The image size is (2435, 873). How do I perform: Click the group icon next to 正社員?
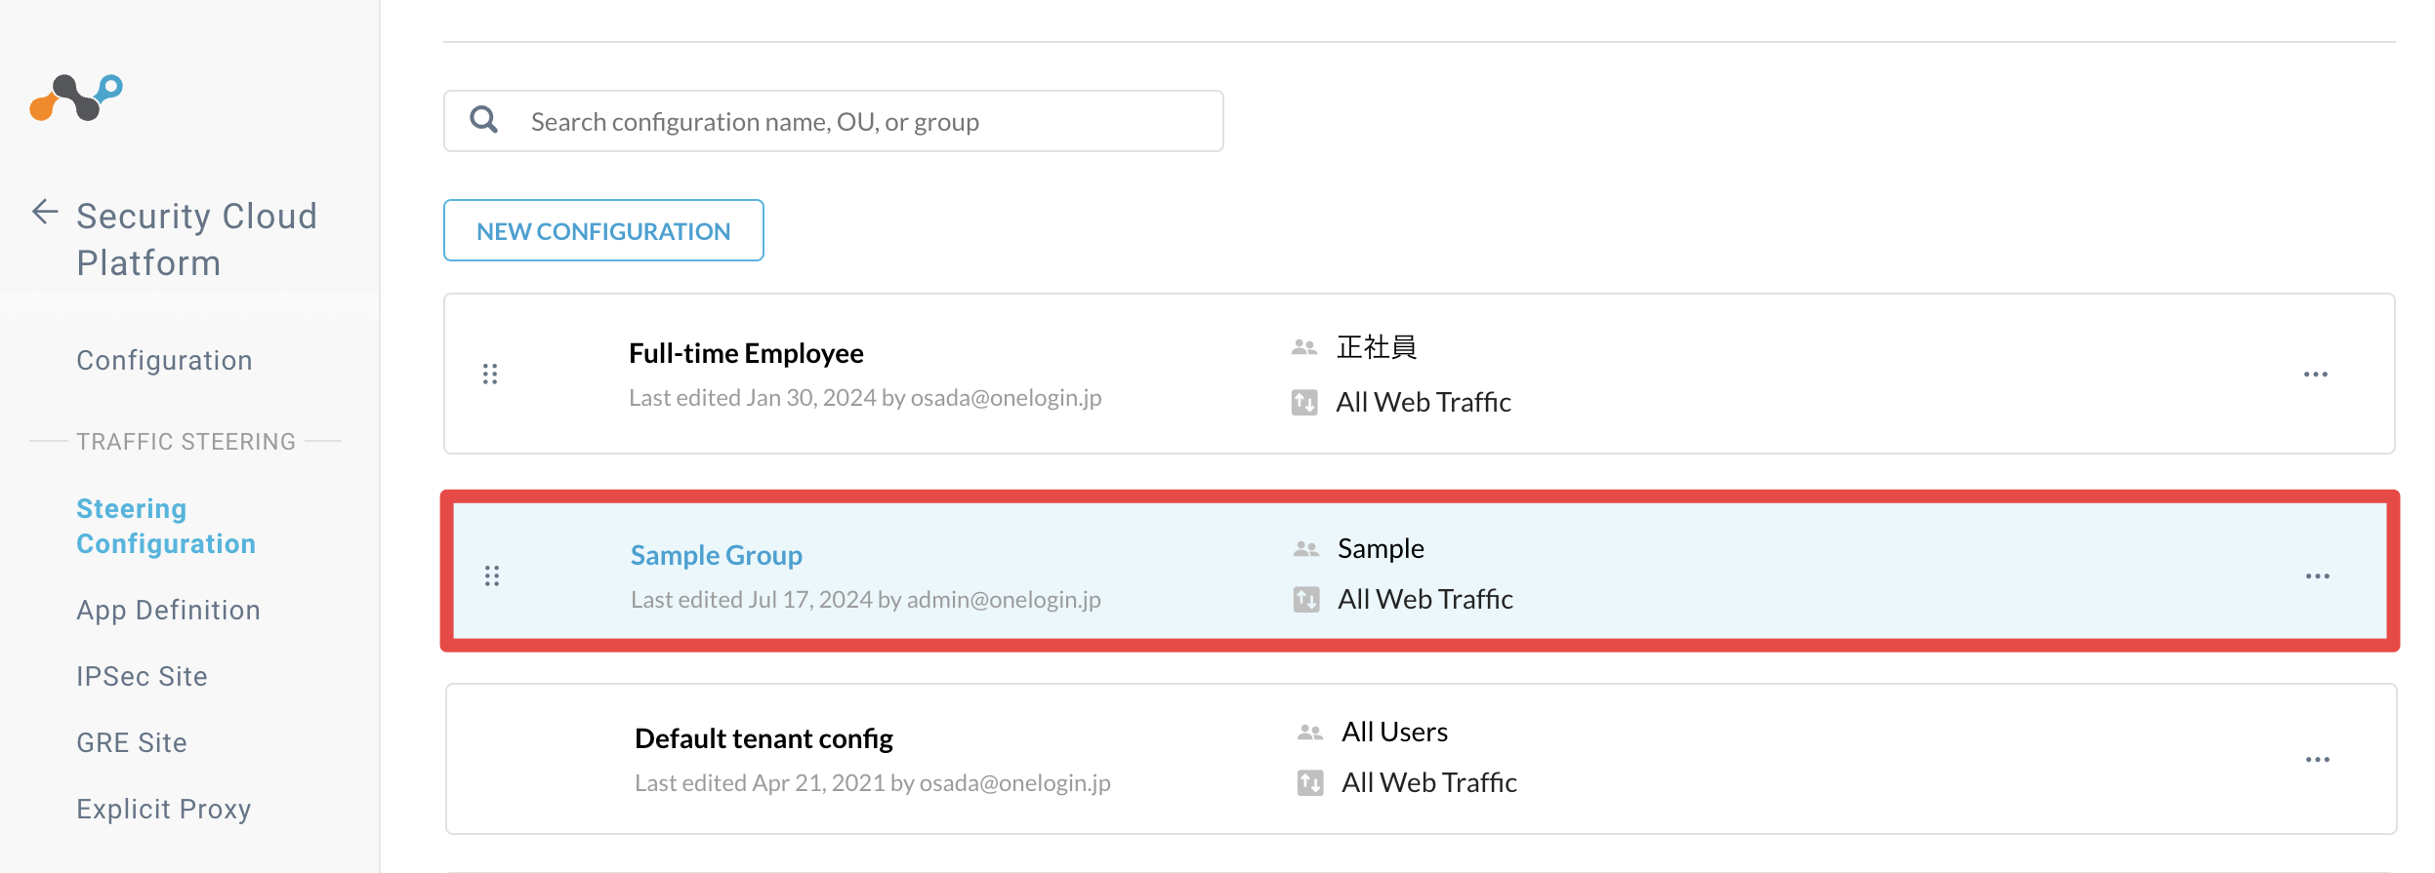coord(1304,347)
